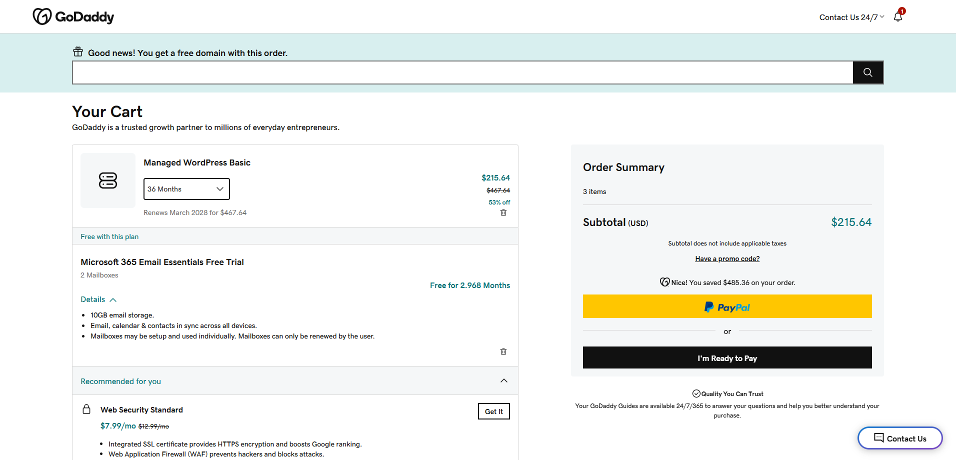The height and width of the screenshot is (460, 956).
Task: Click the I'm Ready to Pay button
Action: tap(727, 358)
